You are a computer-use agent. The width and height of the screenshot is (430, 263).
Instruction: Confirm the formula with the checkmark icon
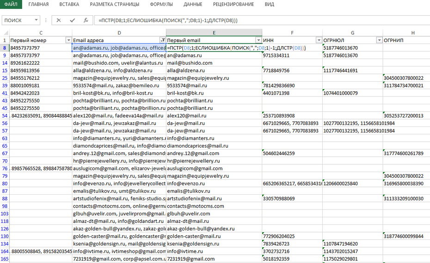point(73,20)
